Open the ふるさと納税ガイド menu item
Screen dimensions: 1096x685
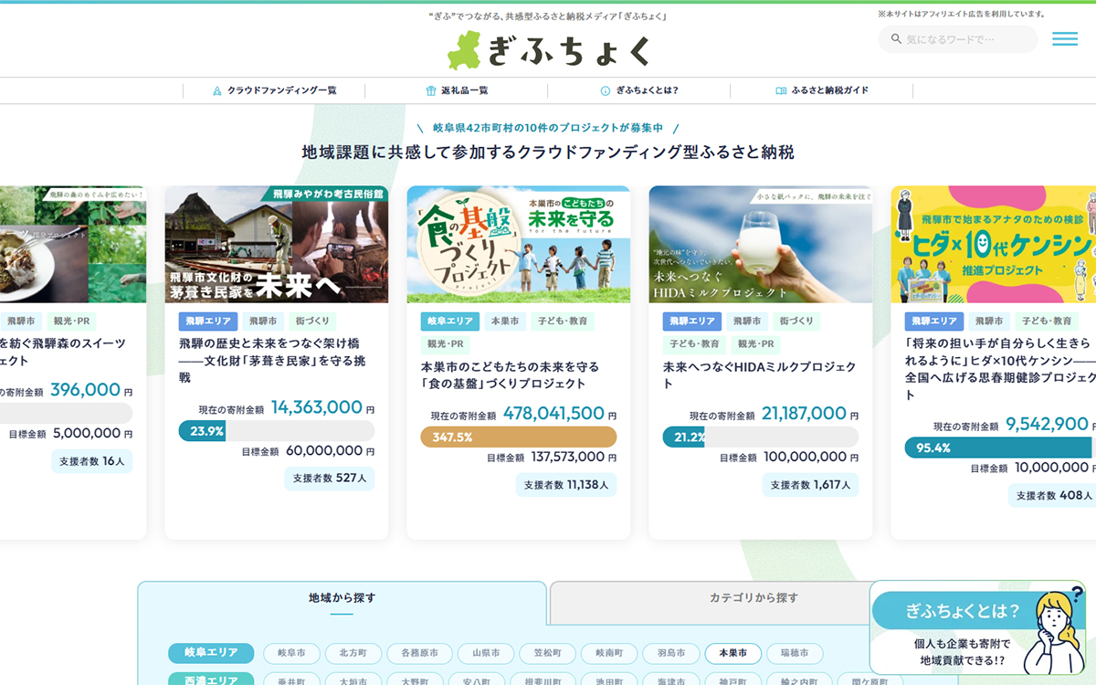coord(829,90)
